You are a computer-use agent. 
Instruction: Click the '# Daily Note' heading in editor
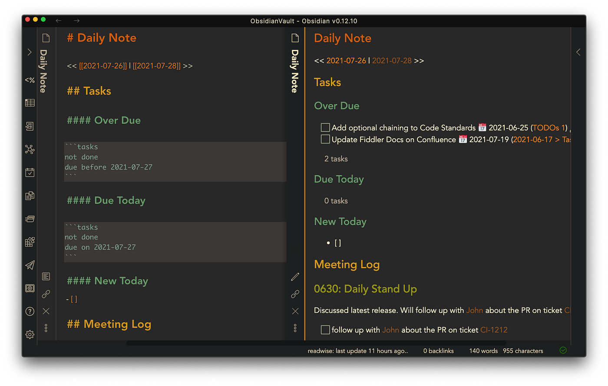point(102,38)
